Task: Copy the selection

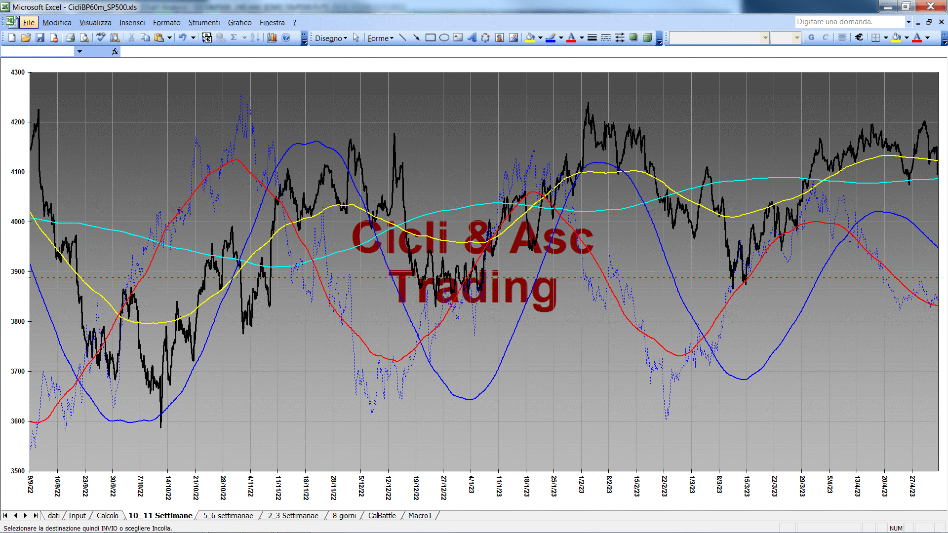Action: (145, 38)
